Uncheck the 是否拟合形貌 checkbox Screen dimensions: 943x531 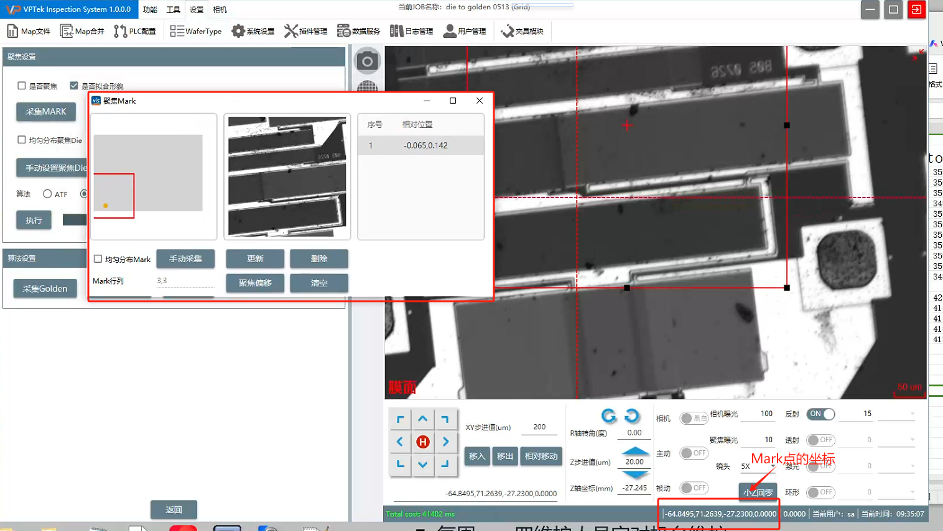point(74,86)
